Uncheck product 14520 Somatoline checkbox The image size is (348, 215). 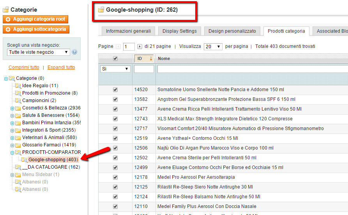[115, 90]
